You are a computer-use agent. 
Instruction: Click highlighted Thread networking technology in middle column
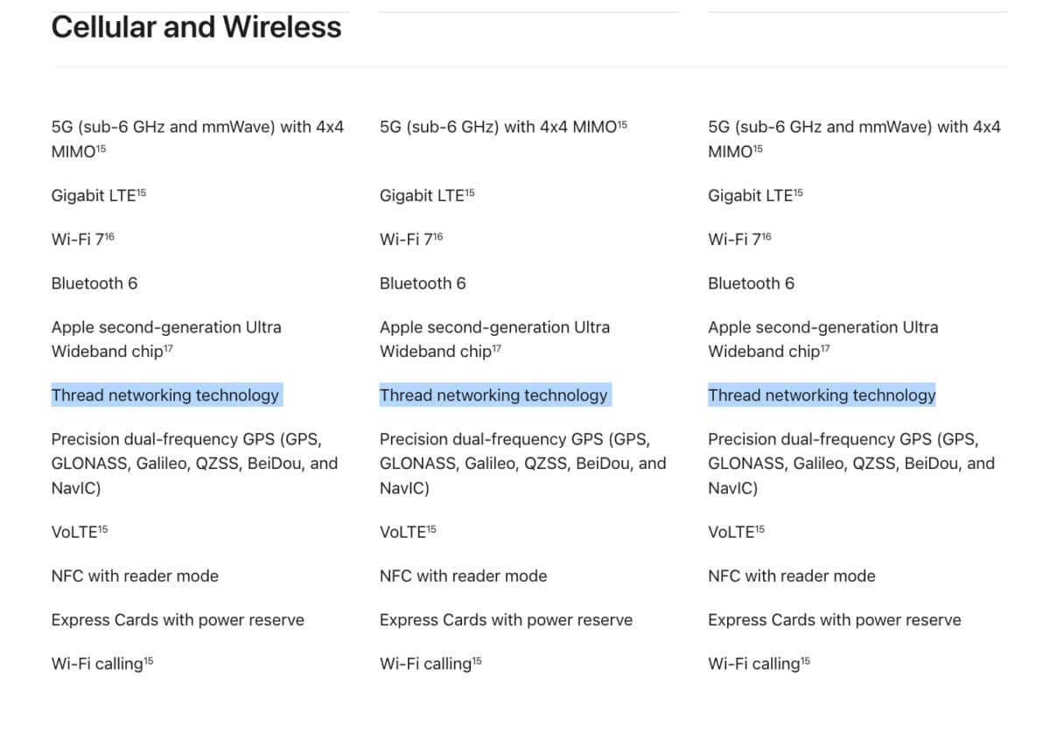coord(493,395)
